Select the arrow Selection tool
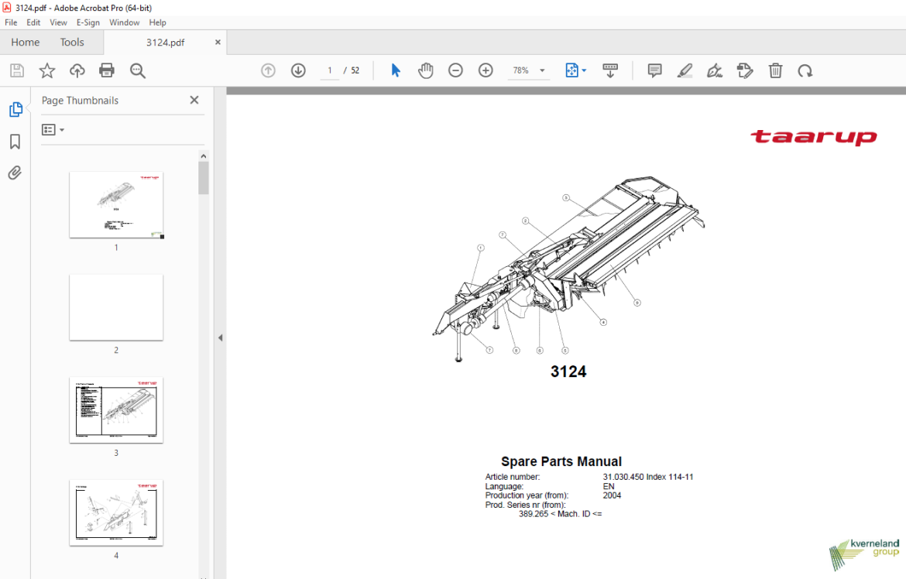The height and width of the screenshot is (579, 906). point(396,70)
